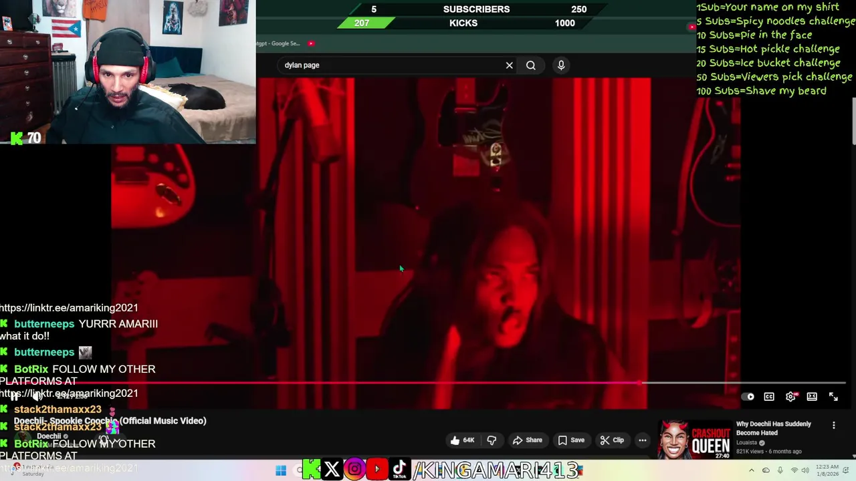
Task: Create a Clip of the video
Action: tap(611, 440)
